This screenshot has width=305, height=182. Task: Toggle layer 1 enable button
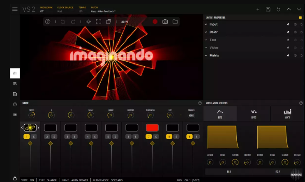pos(27,136)
